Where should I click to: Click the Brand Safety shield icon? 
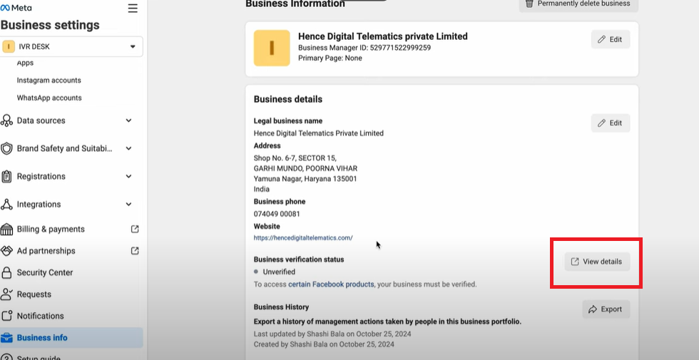coord(6,148)
